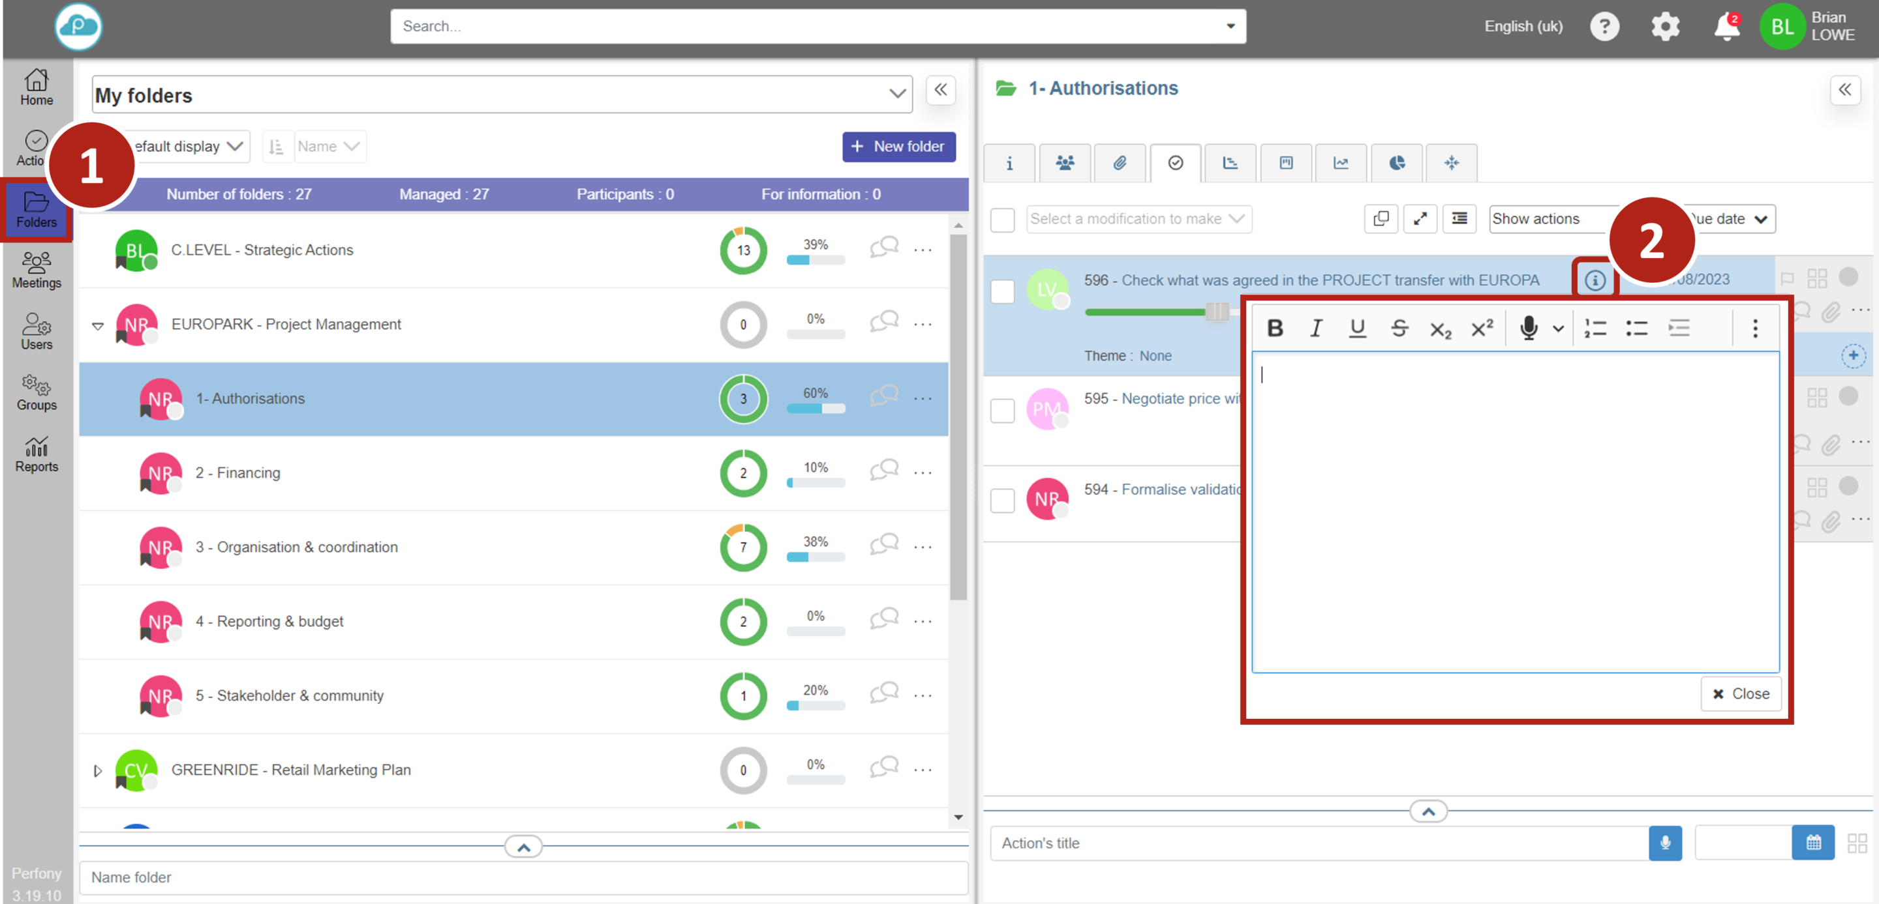Close the comment editor popup
1879x904 pixels.
(x=1741, y=693)
